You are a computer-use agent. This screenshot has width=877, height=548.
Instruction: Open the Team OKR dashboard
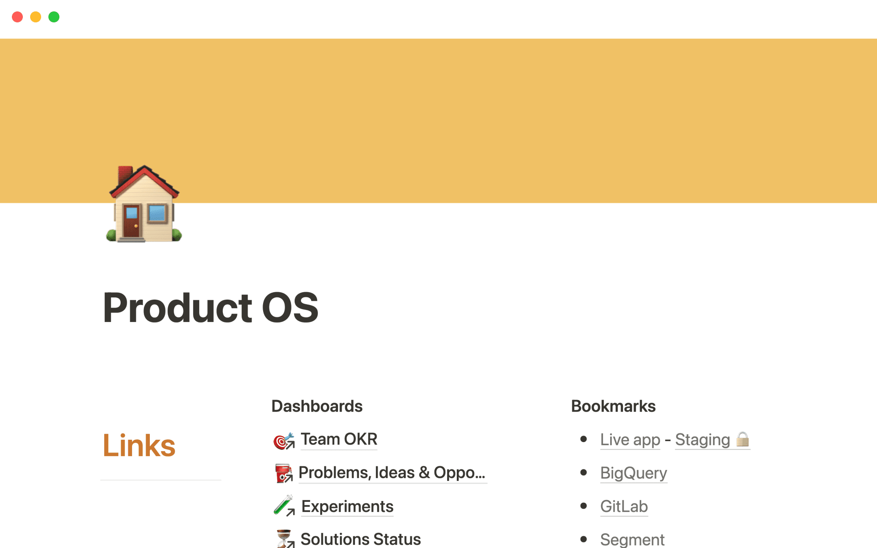point(338,440)
